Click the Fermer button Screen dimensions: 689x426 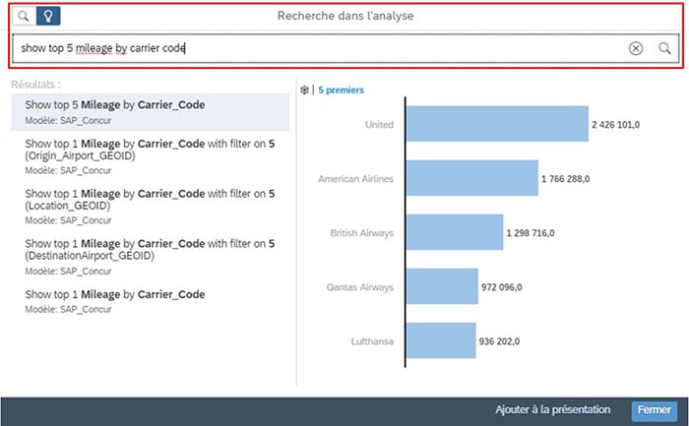pos(655,410)
